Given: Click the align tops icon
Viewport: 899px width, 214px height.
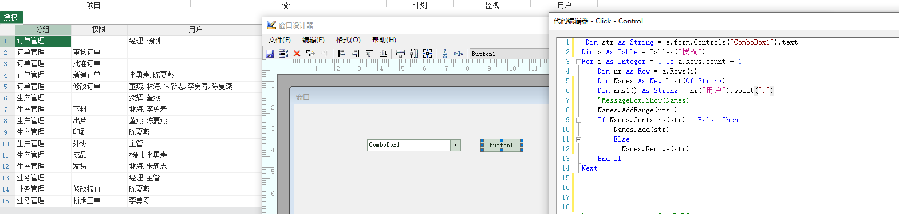Looking at the screenshot, I should (369, 54).
